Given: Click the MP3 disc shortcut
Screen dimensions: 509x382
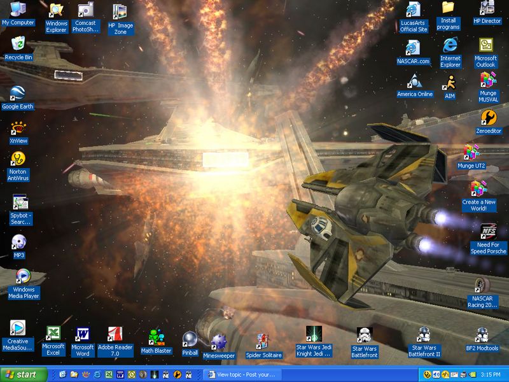Looking at the screenshot, I should [19, 246].
